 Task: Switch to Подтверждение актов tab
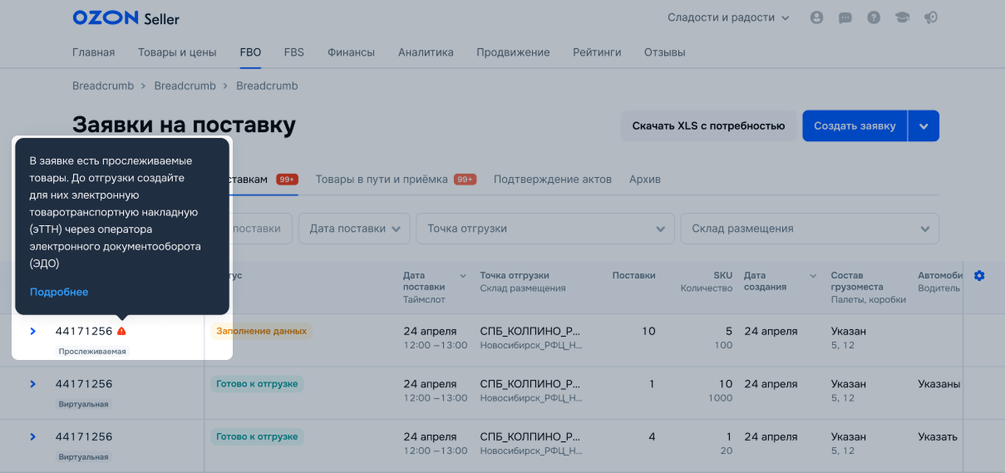click(x=552, y=180)
